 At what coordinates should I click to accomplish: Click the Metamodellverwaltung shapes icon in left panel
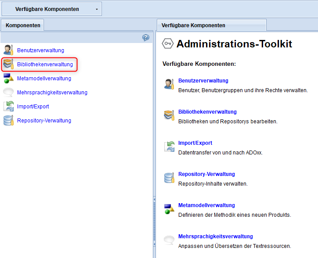8,78
